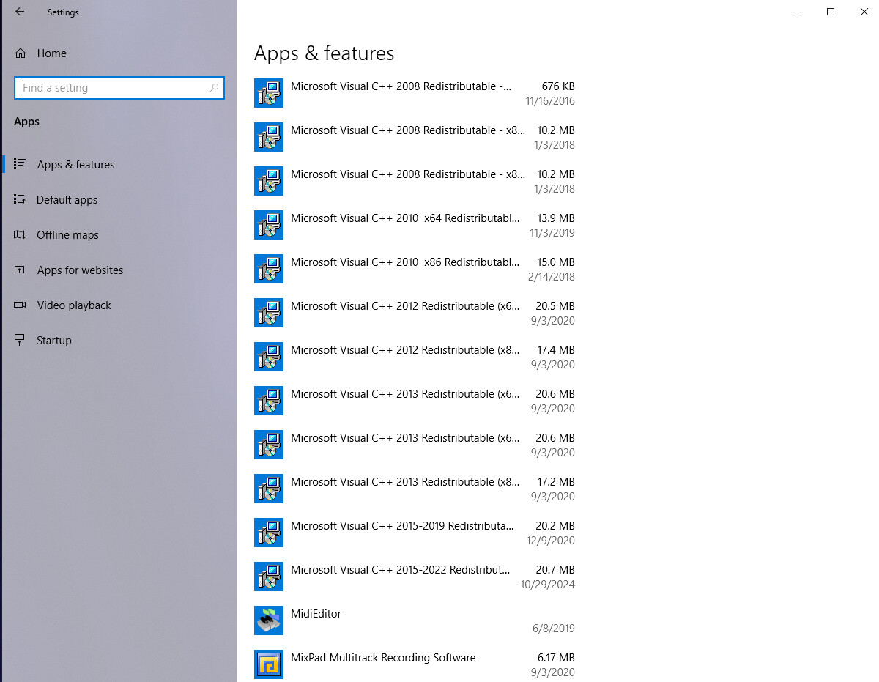Image resolution: width=879 pixels, height=682 pixels.
Task: Open Apps for websites settings page
Action: tap(80, 270)
